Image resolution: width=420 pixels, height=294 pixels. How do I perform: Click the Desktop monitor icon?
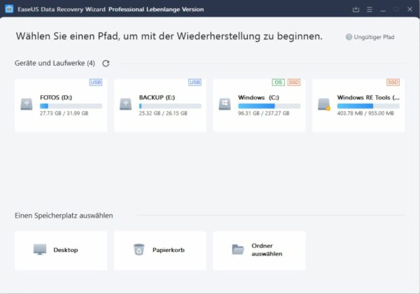click(40, 250)
